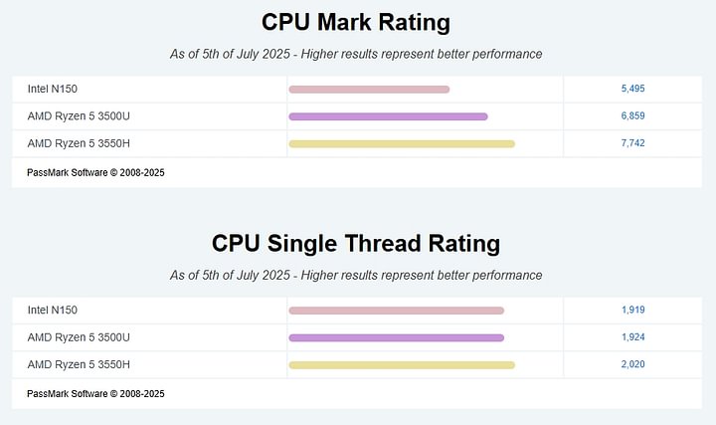Screen dimensions: 716x425
Task: Click Intel N150 link in CPU Mark chart
Action: [x=53, y=89]
